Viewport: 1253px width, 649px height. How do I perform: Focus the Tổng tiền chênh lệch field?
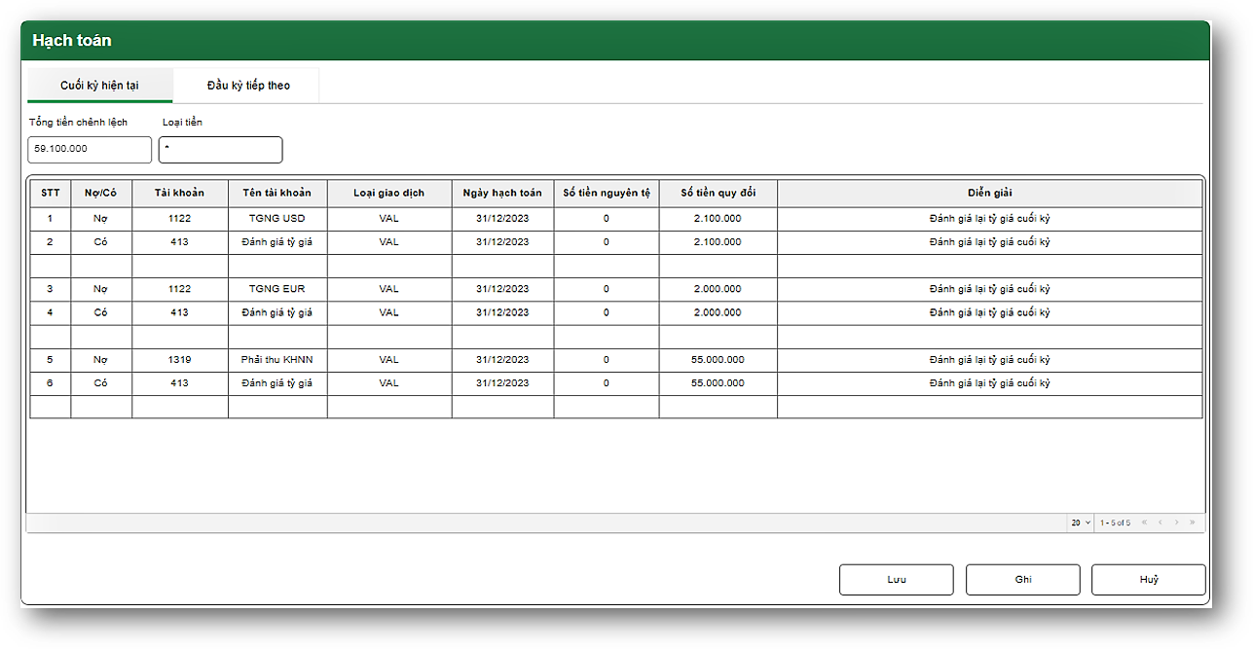coord(90,150)
